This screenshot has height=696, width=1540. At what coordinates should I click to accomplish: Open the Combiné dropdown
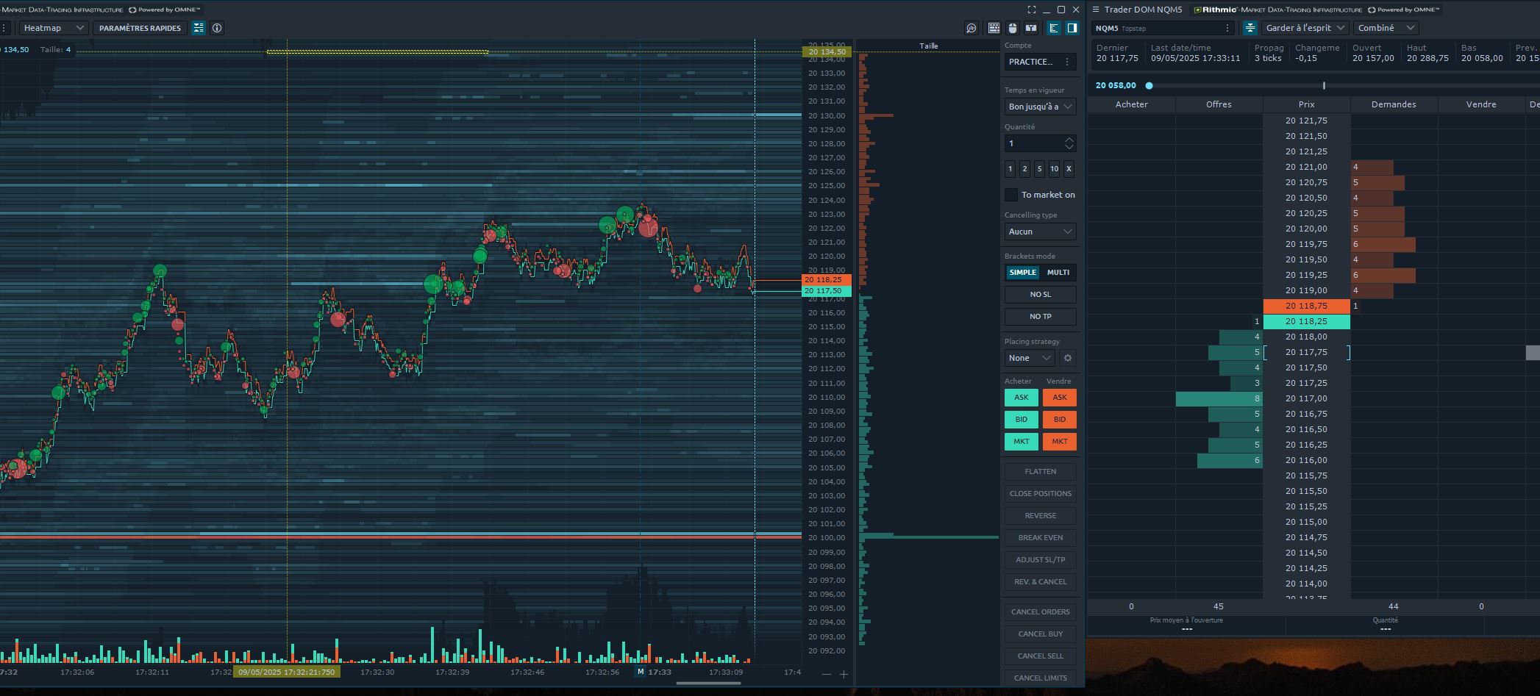click(x=1386, y=28)
